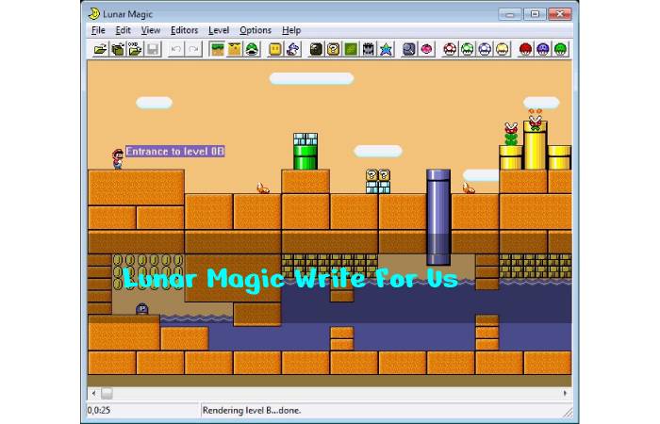Image resolution: width=660 pixels, height=424 pixels.
Task: Click the yellow smiley block toolbar icon
Action: pos(275,49)
